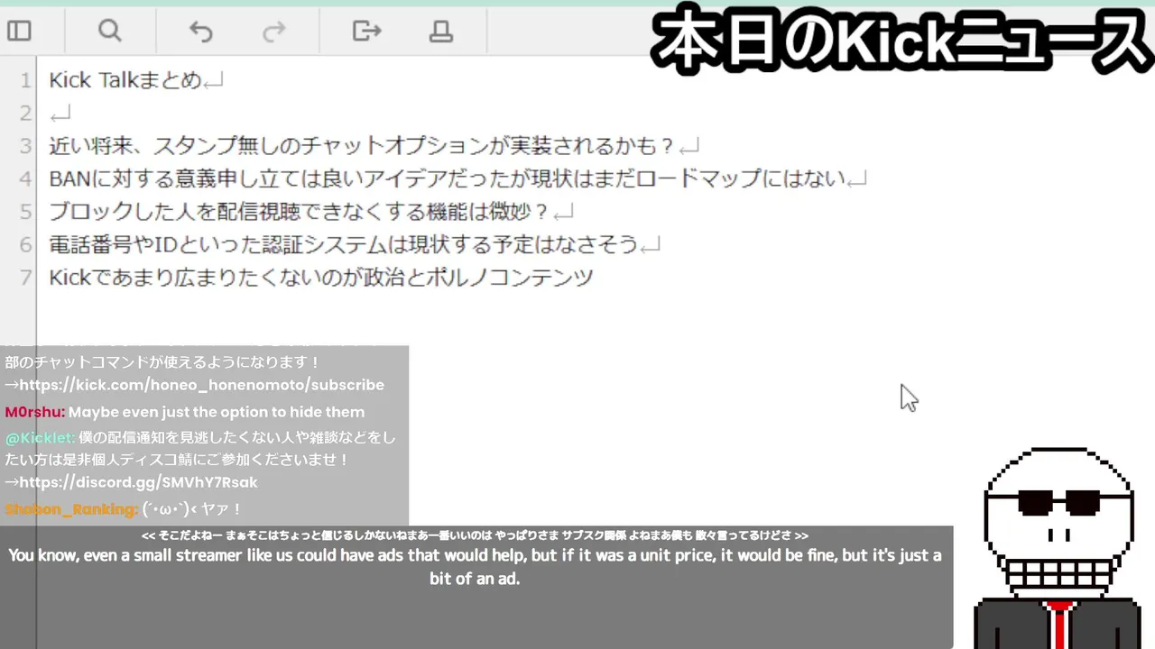1155x649 pixels.
Task: Click line number 4 in gutter
Action: point(26,178)
